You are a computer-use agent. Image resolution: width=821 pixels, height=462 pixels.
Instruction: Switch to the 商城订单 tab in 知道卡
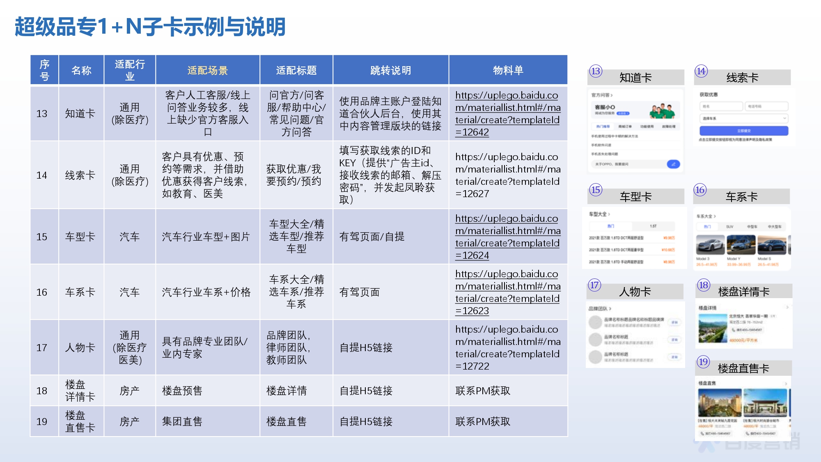(x=625, y=126)
